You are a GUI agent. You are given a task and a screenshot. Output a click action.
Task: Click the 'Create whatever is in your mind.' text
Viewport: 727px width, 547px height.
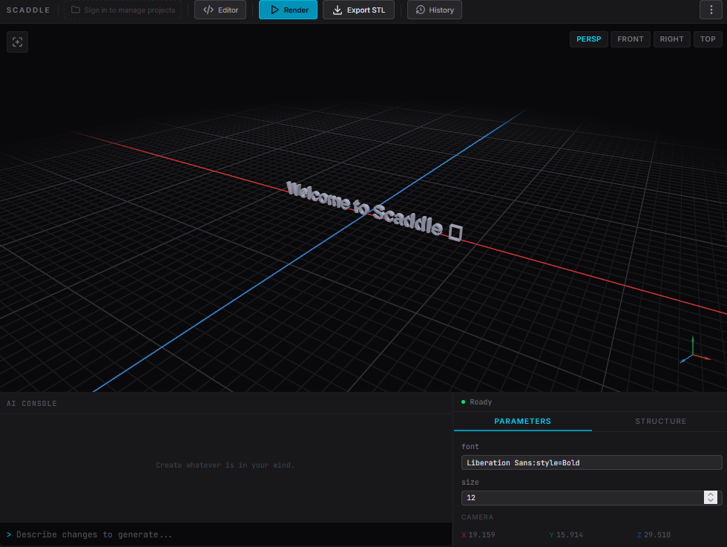[225, 465]
